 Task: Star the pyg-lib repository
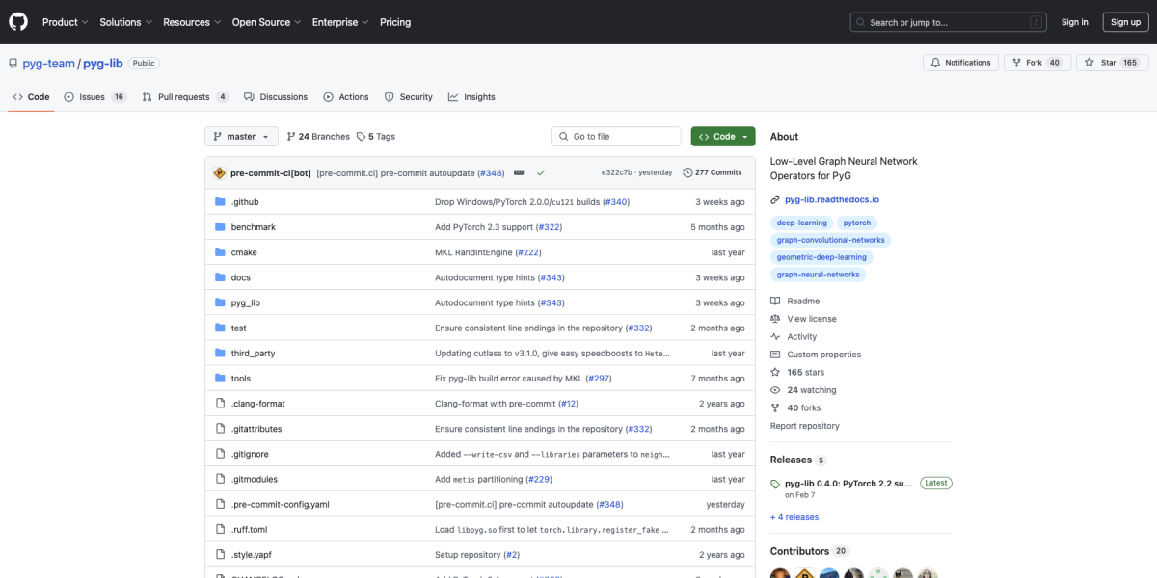pyautogui.click(x=1101, y=63)
